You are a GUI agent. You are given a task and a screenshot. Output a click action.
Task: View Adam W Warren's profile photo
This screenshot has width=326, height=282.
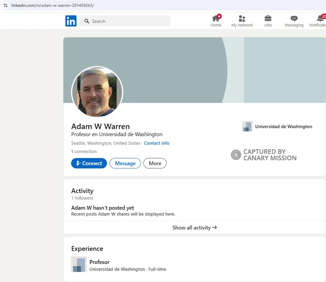tap(97, 92)
